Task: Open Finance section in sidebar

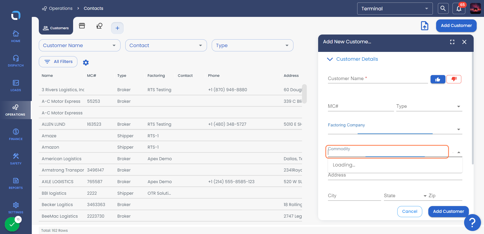Action: tap(16, 135)
